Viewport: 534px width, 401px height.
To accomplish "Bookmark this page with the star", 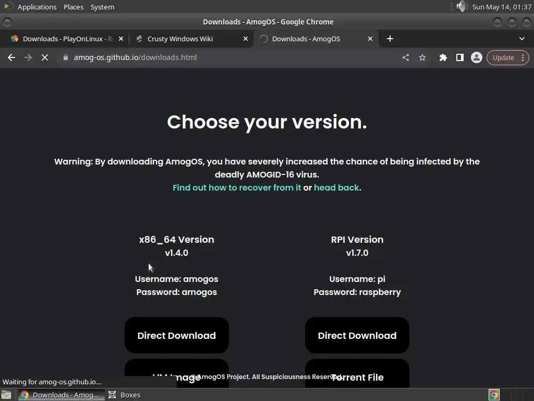I will pos(422,57).
